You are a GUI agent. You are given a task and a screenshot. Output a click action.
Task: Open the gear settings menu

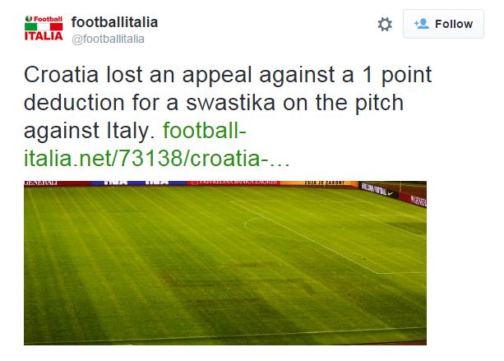pyautogui.click(x=385, y=25)
